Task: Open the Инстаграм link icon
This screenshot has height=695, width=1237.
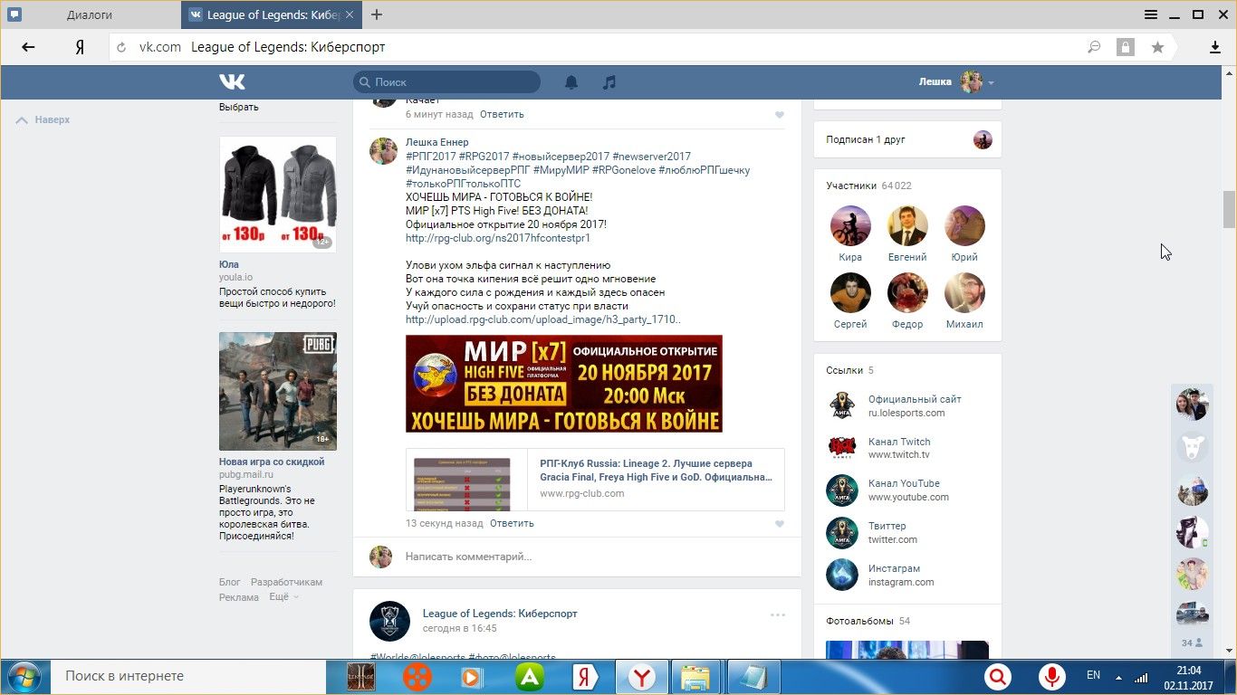Action: (x=842, y=575)
